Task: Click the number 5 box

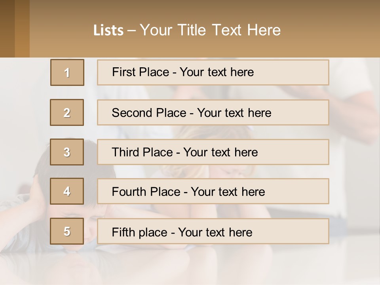Action: [67, 231]
